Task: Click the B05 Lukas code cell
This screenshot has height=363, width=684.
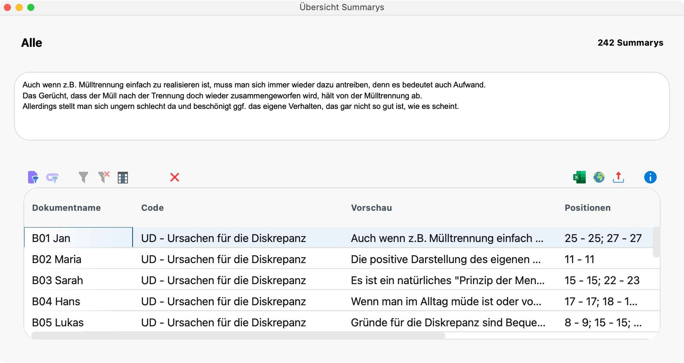Action: (223, 323)
